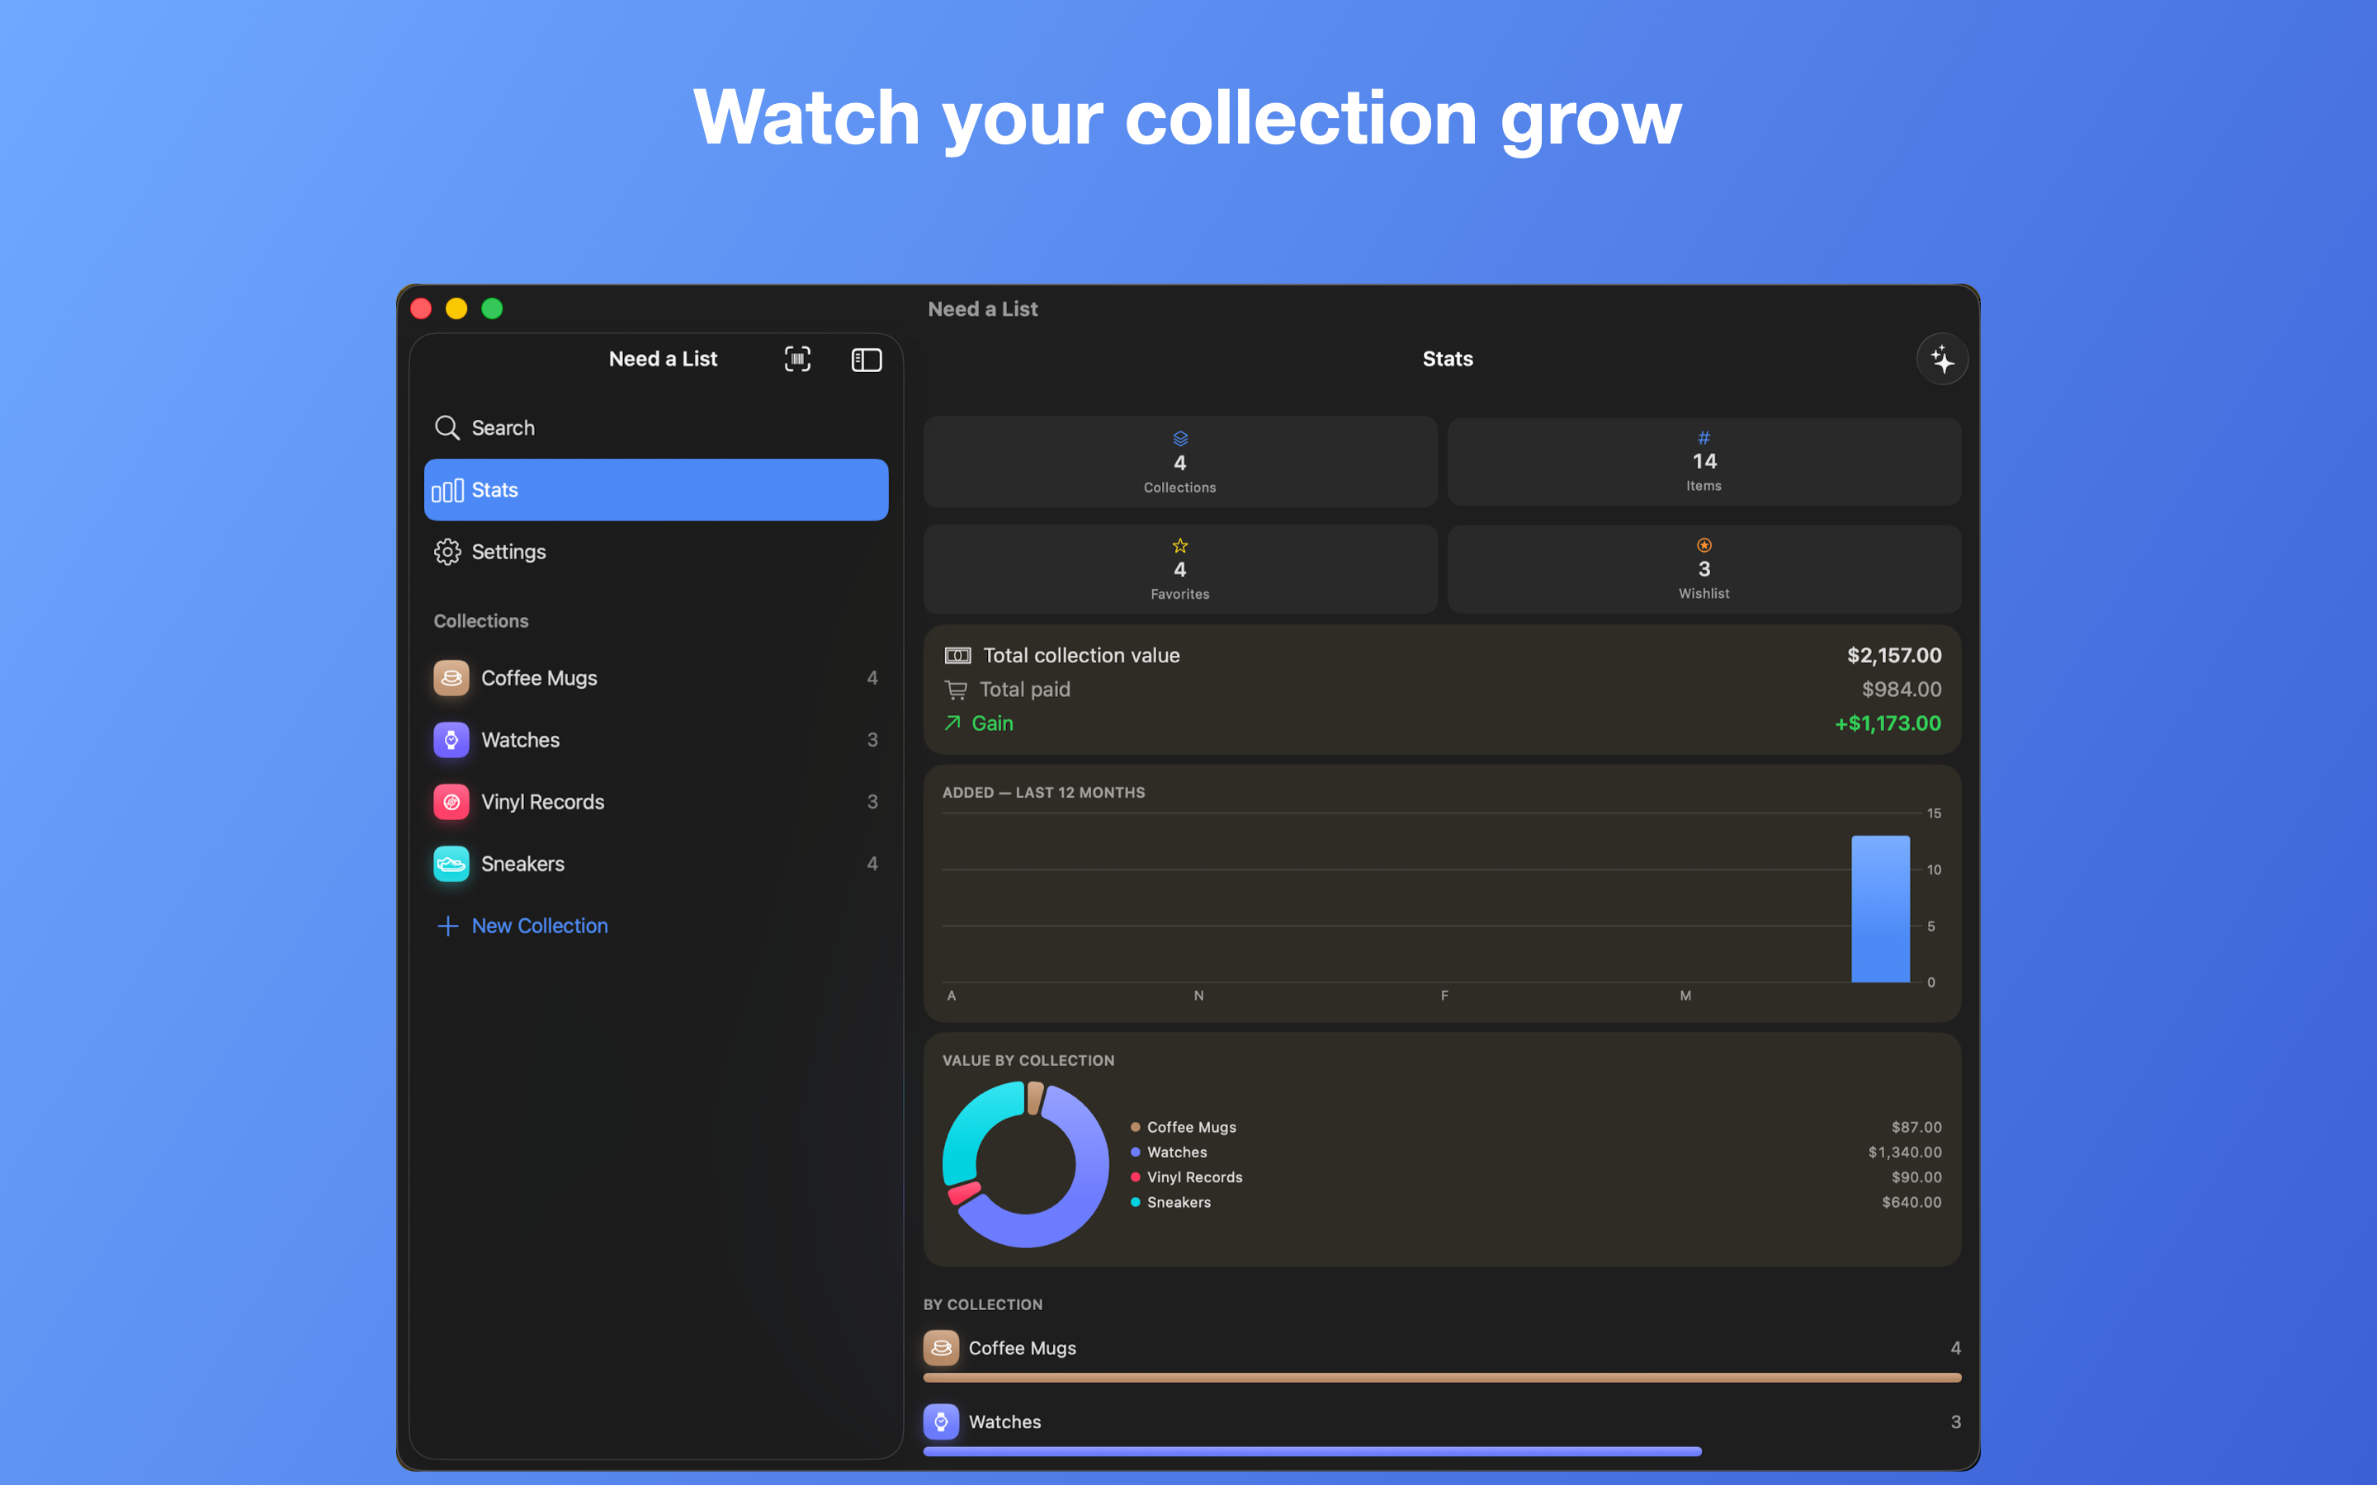Viewport: 2377px width, 1485px height.
Task: Click the Vinyl Records legend entry
Action: click(x=1187, y=1176)
